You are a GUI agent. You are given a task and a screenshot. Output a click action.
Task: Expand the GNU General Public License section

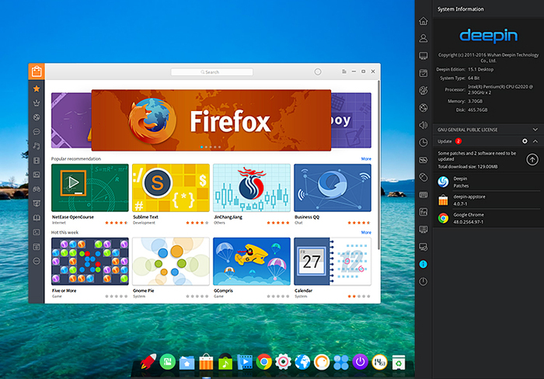click(535, 128)
